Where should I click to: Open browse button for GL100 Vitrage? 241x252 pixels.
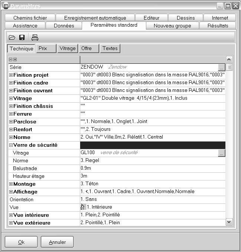[x=222, y=153]
